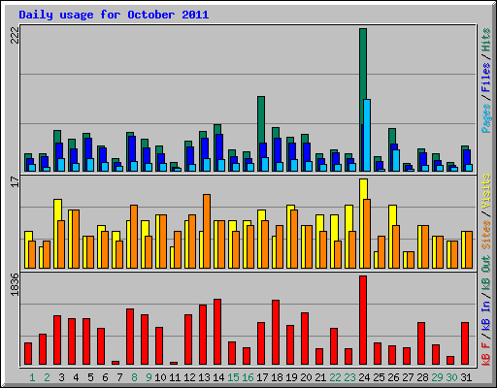Viewport: 497px width, 388px height.
Task: Click day label 8 on the x-axis
Action: pos(134,377)
